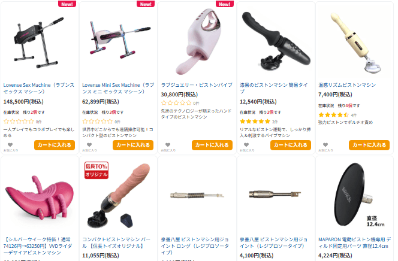
Task: Add 12,540円 item to cart
Action: (x=291, y=145)
